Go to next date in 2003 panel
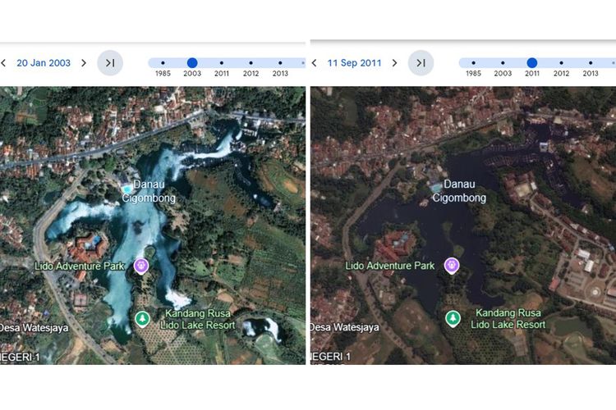This screenshot has height=410, width=616. tap(83, 63)
